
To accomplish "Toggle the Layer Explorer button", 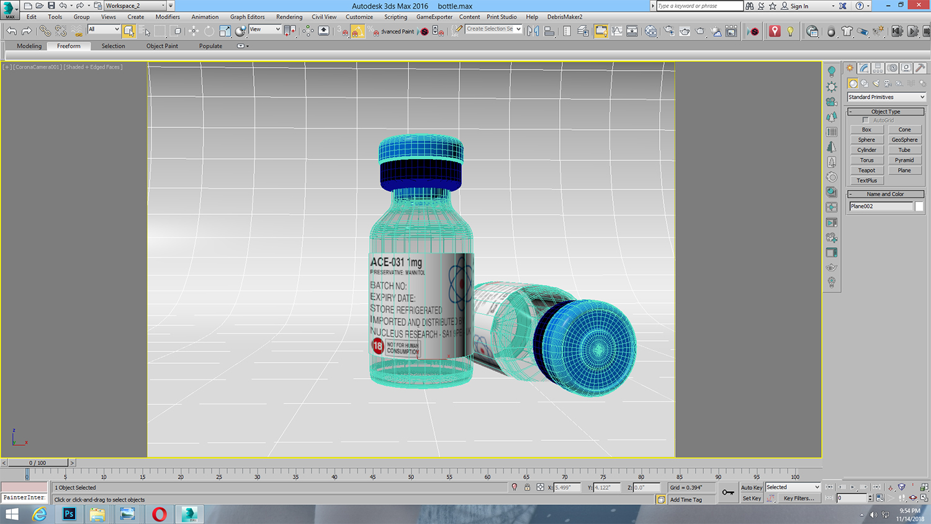I will point(583,30).
